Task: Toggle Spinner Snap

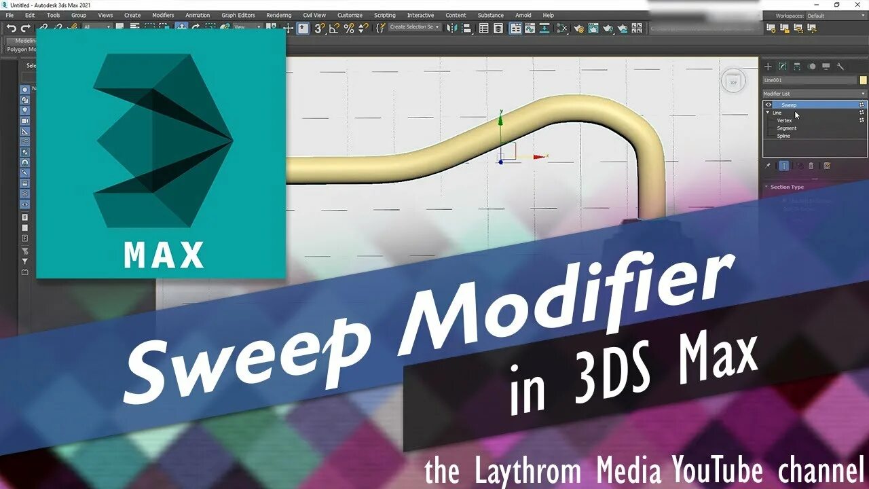Action: coord(363,28)
